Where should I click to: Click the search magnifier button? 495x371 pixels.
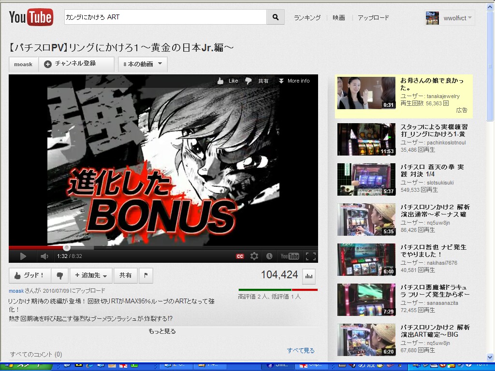click(x=276, y=17)
